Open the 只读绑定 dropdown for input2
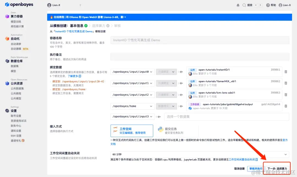This screenshot has height=177, width=297. (x=166, y=95)
